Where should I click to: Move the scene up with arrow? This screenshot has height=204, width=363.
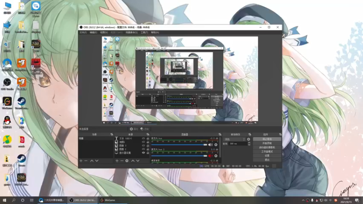pyautogui.click(x=92, y=161)
